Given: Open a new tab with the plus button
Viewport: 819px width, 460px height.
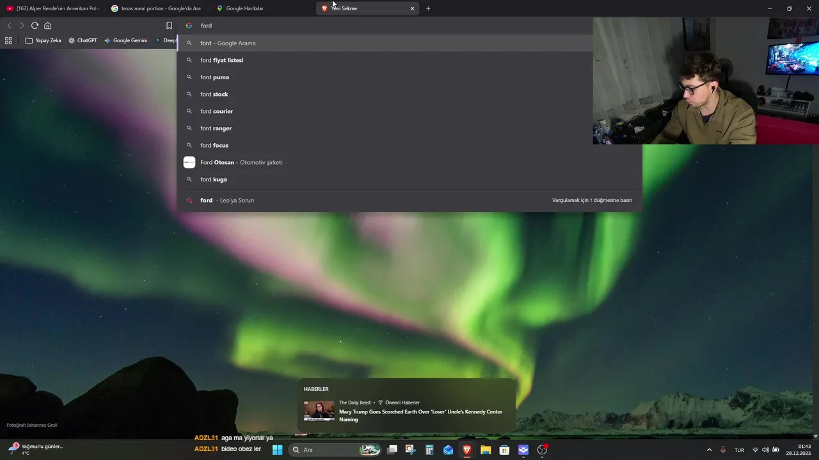Looking at the screenshot, I should click(428, 8).
